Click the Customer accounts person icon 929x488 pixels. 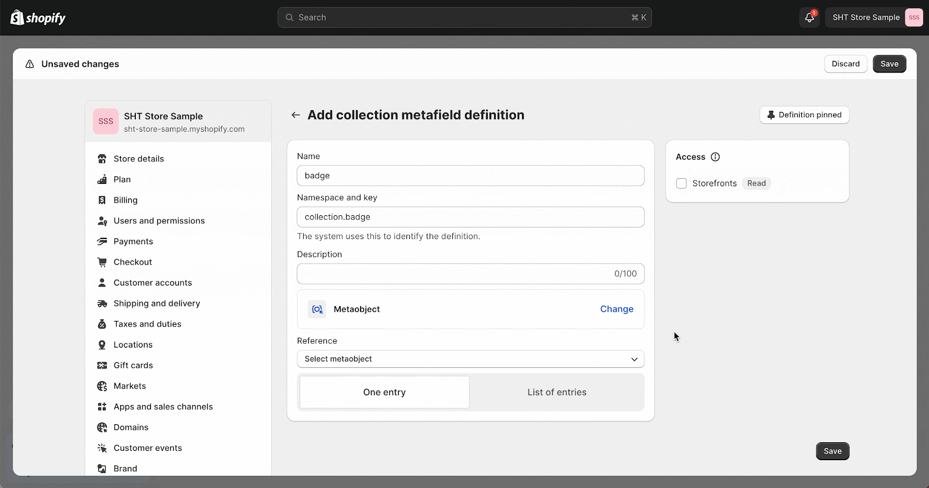point(102,283)
